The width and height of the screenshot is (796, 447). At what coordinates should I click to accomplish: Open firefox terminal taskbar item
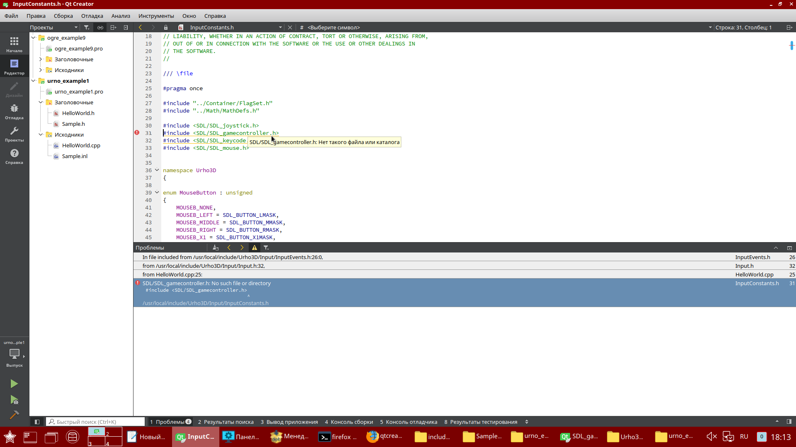click(x=337, y=437)
